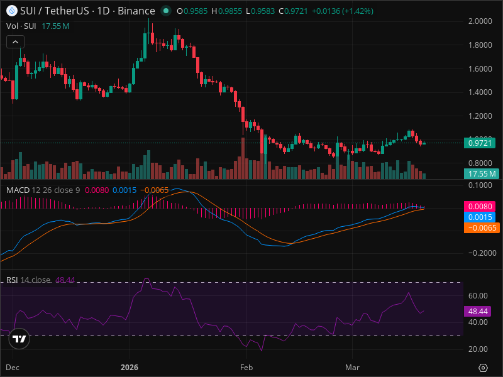Click MACD line value 0.0015 in legend
This screenshot has width=503, height=377.
pyautogui.click(x=124, y=190)
